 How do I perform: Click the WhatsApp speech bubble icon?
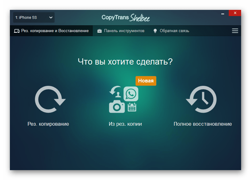[x=131, y=94]
